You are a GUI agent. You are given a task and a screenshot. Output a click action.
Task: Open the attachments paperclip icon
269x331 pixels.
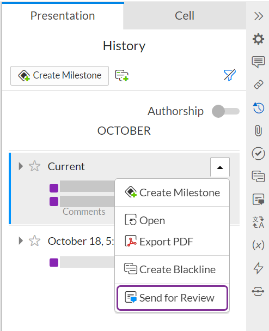[x=258, y=130]
